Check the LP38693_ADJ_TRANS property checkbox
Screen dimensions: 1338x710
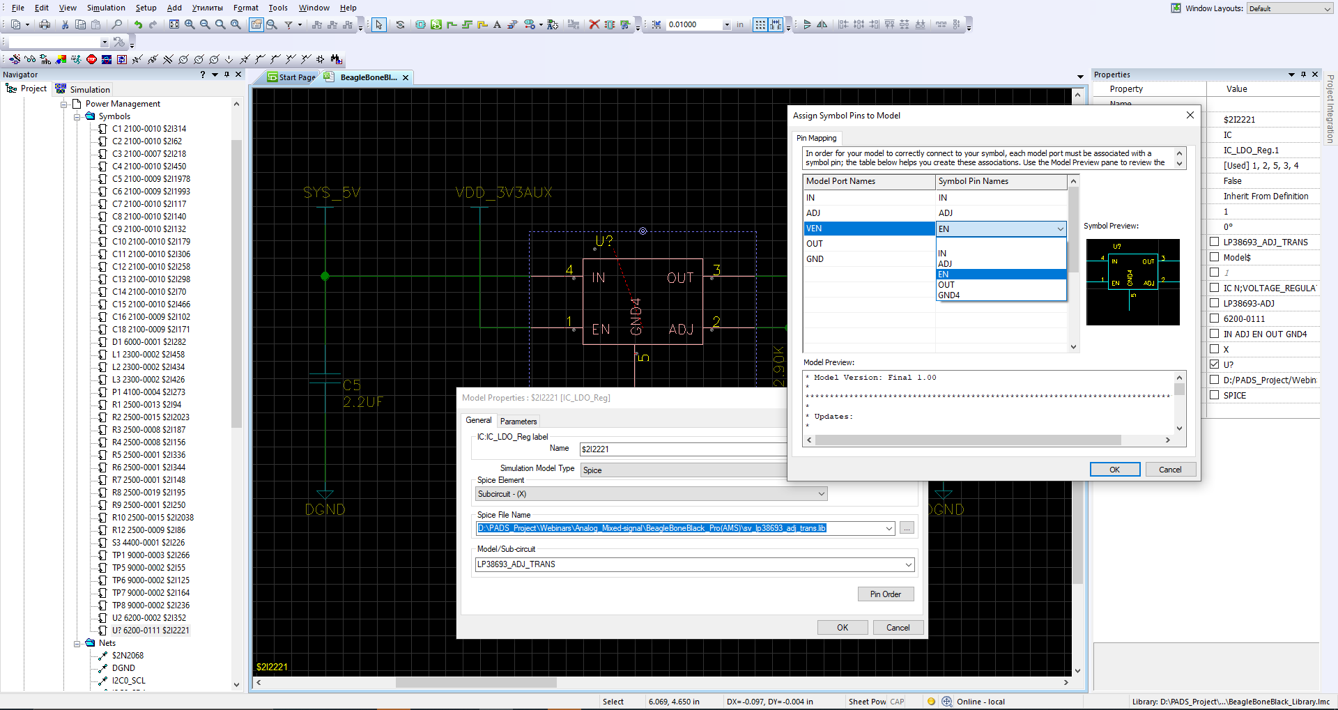point(1215,242)
